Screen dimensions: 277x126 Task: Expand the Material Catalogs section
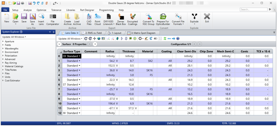3,66
